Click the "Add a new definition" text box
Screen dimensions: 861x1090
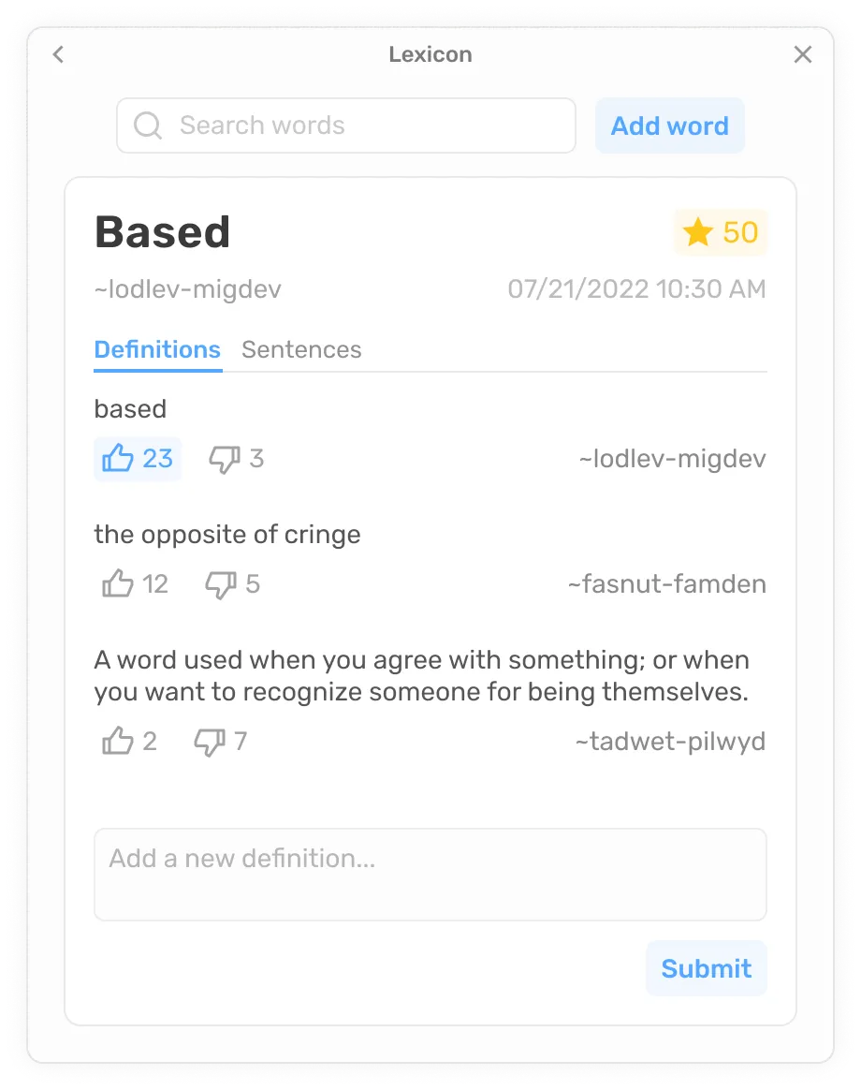click(430, 874)
